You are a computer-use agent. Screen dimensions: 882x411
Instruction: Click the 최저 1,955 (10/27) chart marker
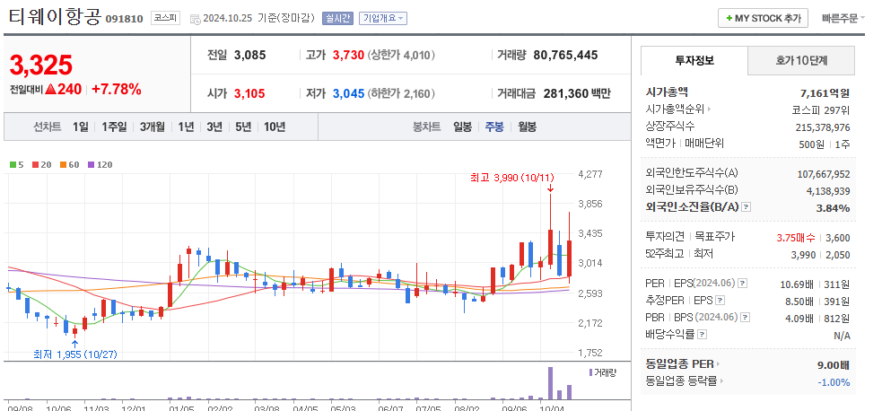click(75, 354)
